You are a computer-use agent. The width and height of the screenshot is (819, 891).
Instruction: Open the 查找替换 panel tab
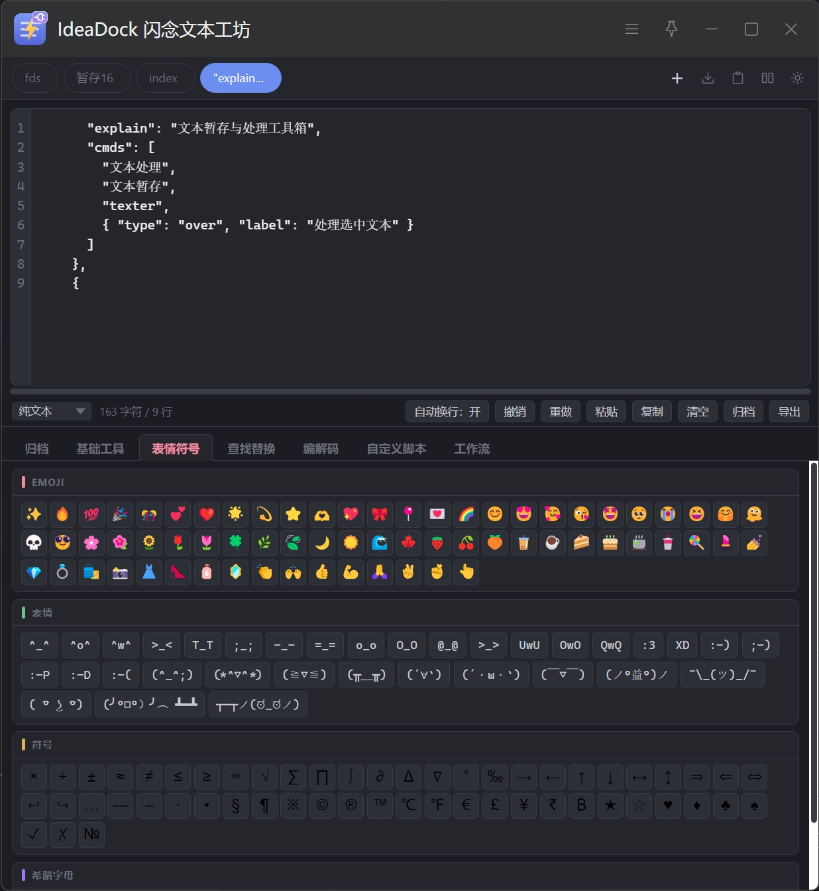[251, 449]
